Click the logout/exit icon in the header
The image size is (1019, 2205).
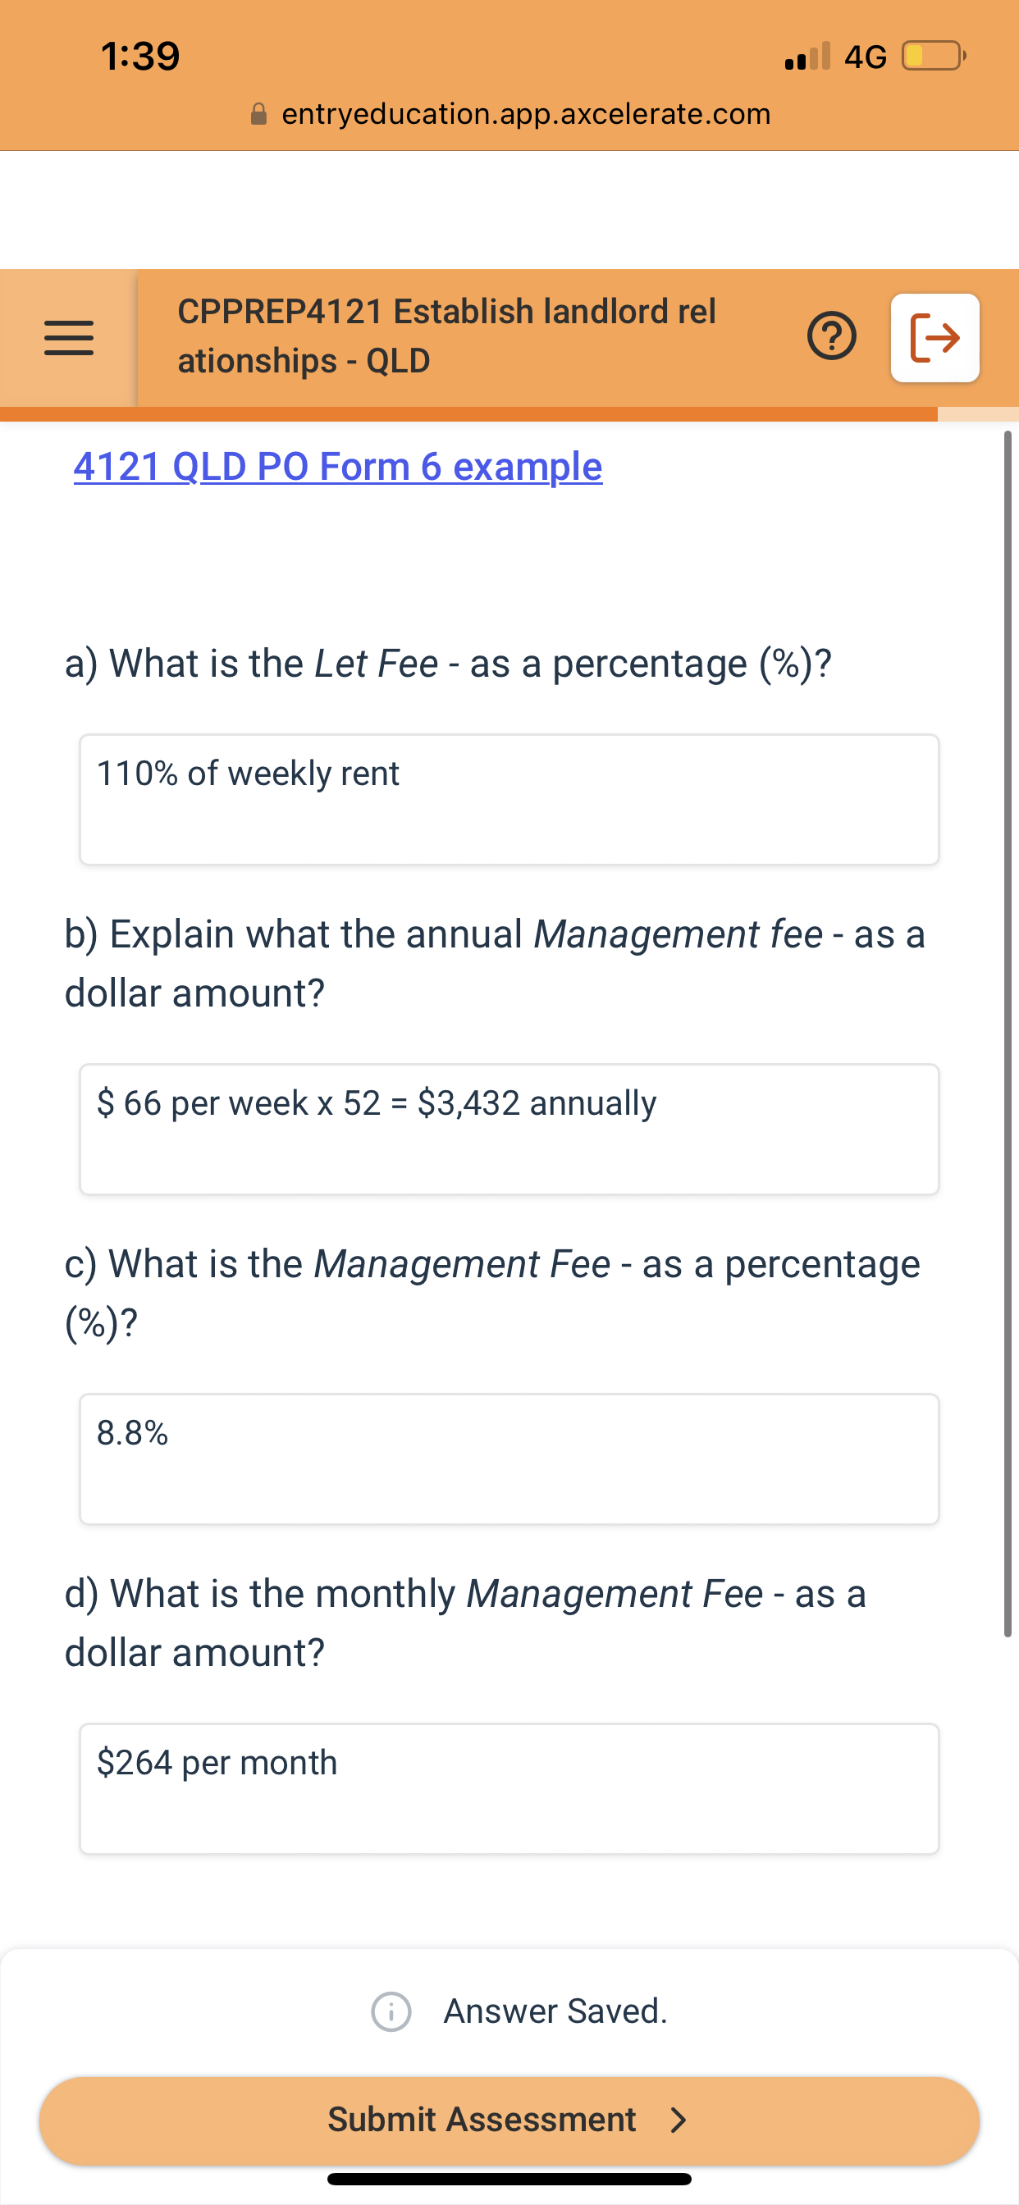coord(935,336)
